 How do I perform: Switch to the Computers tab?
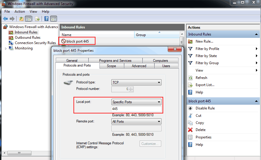pyautogui.click(x=160, y=61)
